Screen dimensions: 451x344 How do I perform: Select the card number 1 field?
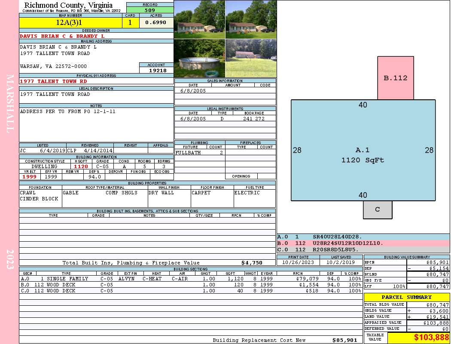tap(130, 23)
